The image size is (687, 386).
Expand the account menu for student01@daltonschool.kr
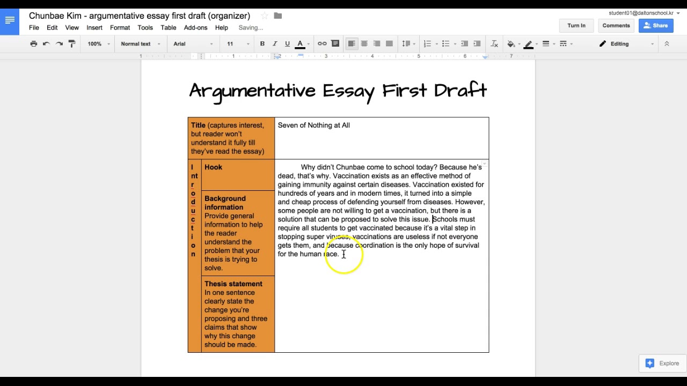coord(644,13)
